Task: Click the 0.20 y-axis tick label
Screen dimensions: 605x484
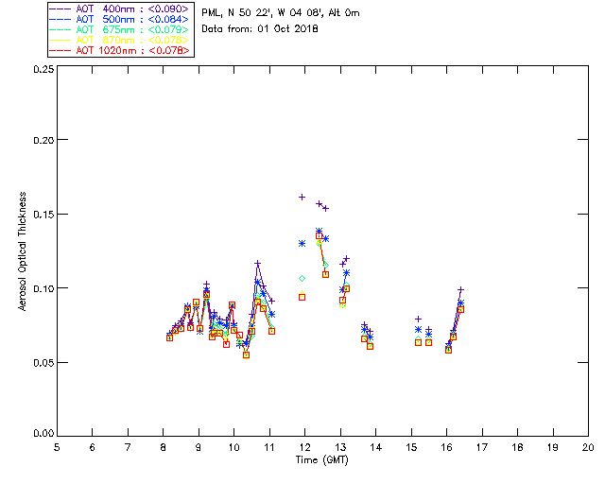Action: coord(43,140)
